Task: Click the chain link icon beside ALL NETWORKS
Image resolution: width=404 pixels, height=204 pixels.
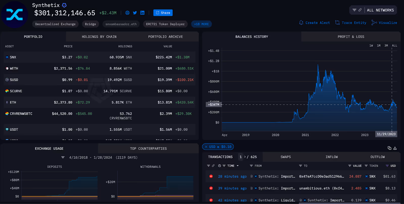Action: click(x=360, y=10)
